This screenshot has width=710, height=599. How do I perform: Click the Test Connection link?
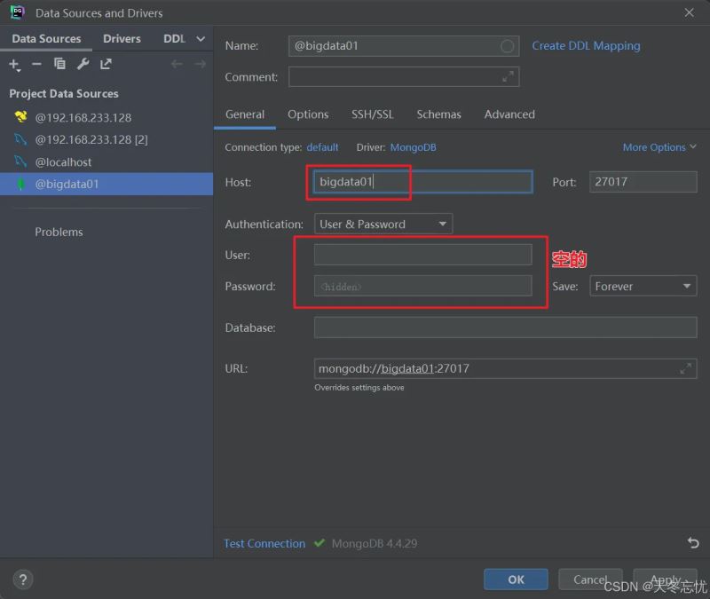(264, 543)
